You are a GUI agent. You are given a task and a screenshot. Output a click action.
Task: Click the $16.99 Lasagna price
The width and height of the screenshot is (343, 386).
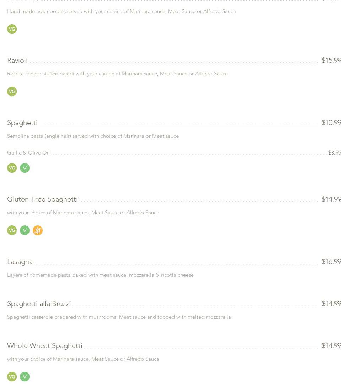tap(331, 262)
